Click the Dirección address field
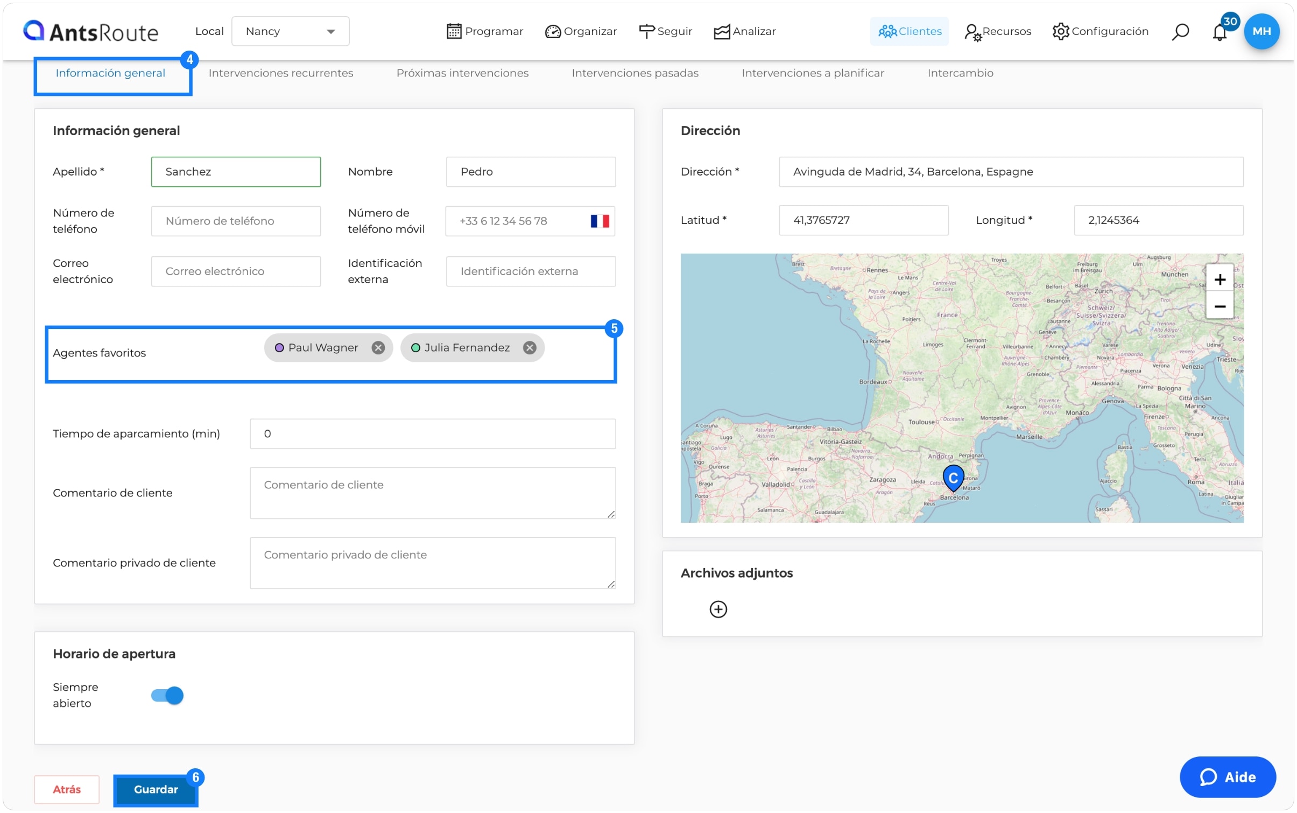Viewport: 1297px width, 813px height. click(x=1011, y=172)
